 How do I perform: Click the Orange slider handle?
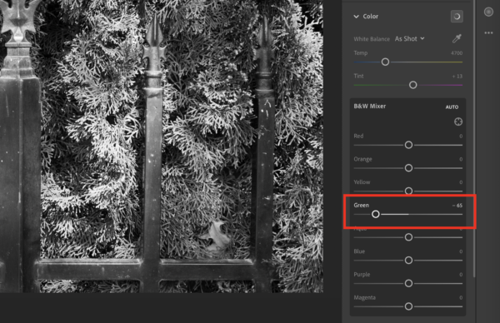pyautogui.click(x=408, y=168)
